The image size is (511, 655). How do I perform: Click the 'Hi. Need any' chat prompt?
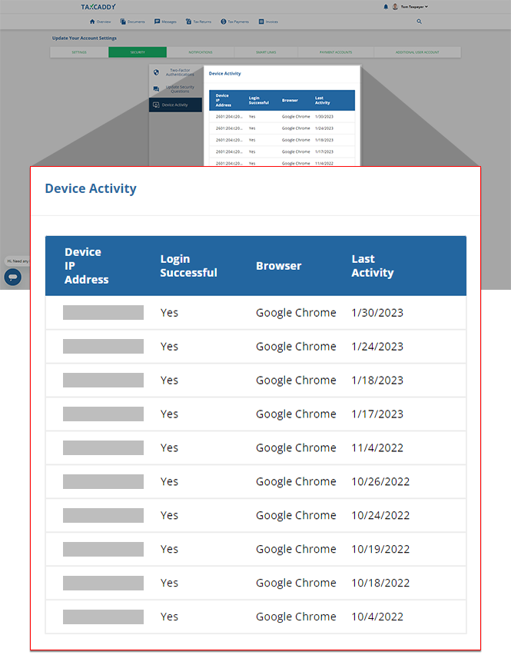(17, 261)
